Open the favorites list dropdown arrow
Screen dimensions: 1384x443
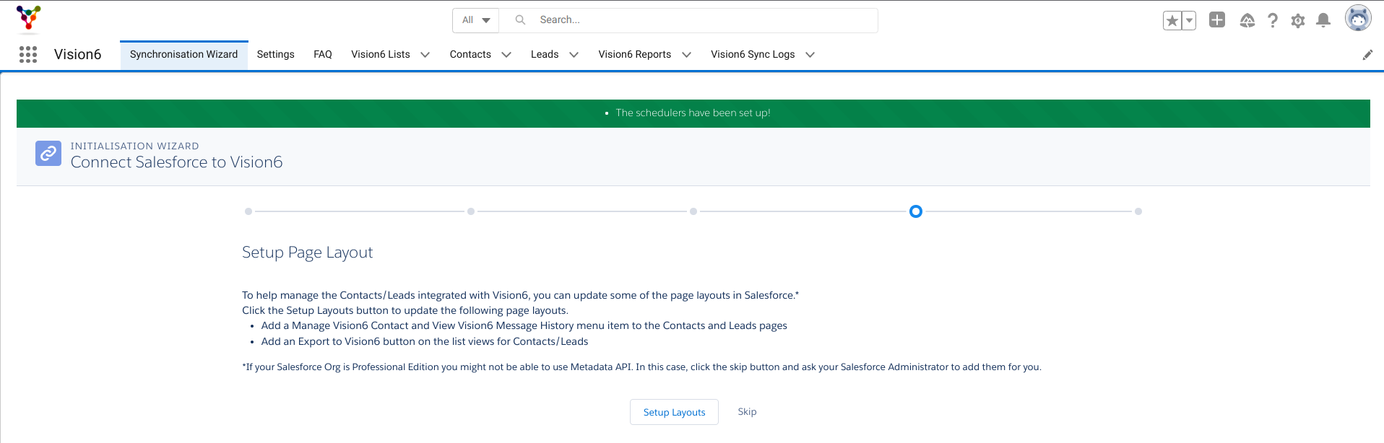(x=1189, y=20)
